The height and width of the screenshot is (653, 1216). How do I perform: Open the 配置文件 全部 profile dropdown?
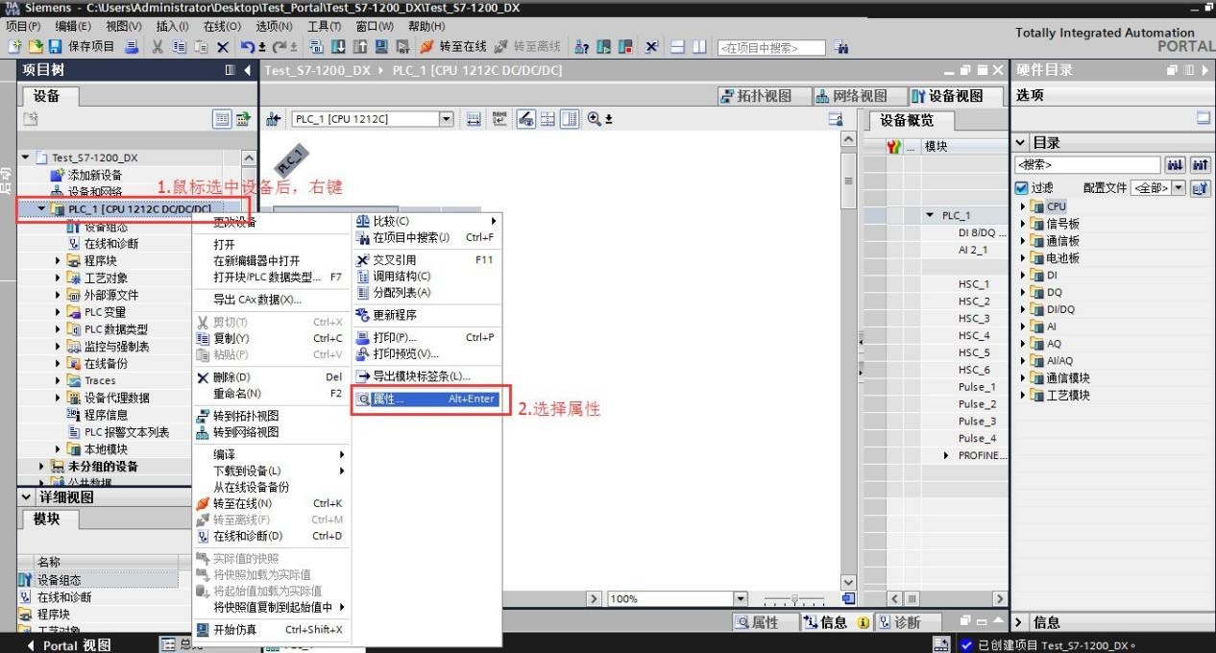click(1179, 188)
